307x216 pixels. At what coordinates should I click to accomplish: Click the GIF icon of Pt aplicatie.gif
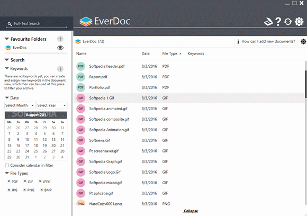[80, 193]
